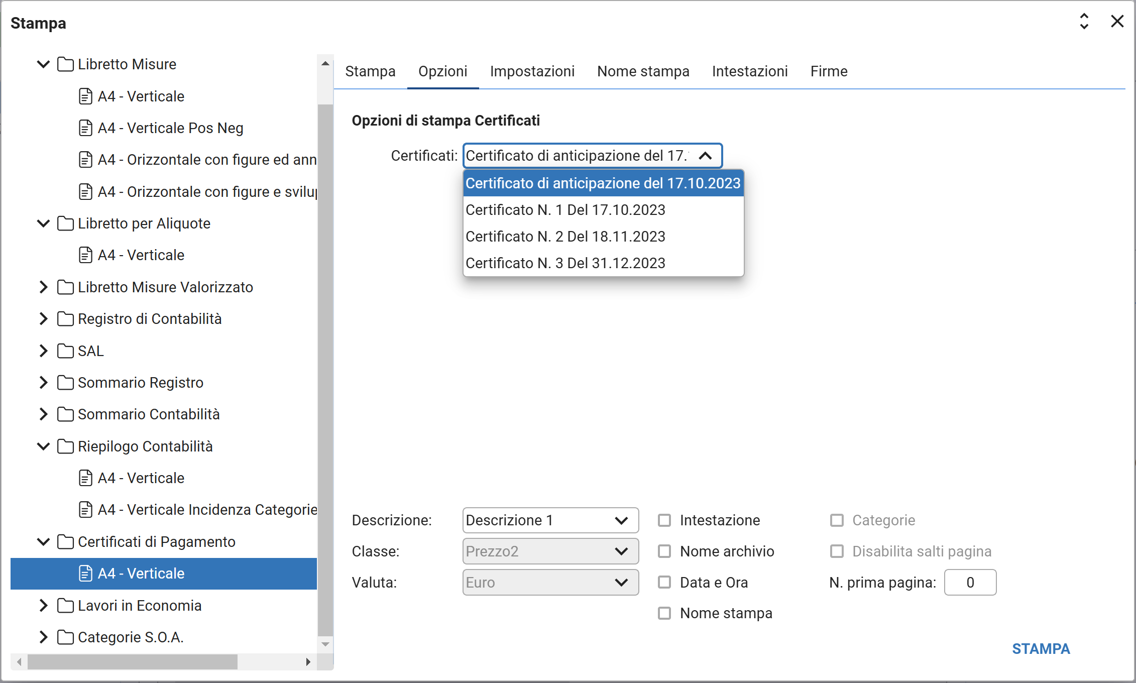Viewport: 1136px width, 683px height.
Task: Collapse the Libretto per Aliquote folder
Action: coord(44,223)
